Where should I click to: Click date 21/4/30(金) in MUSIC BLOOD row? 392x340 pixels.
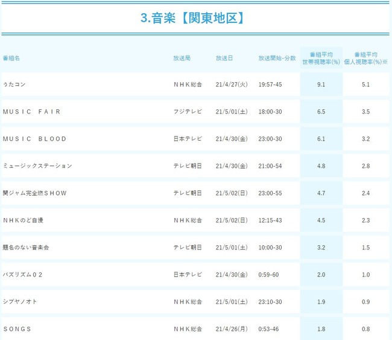point(232,139)
